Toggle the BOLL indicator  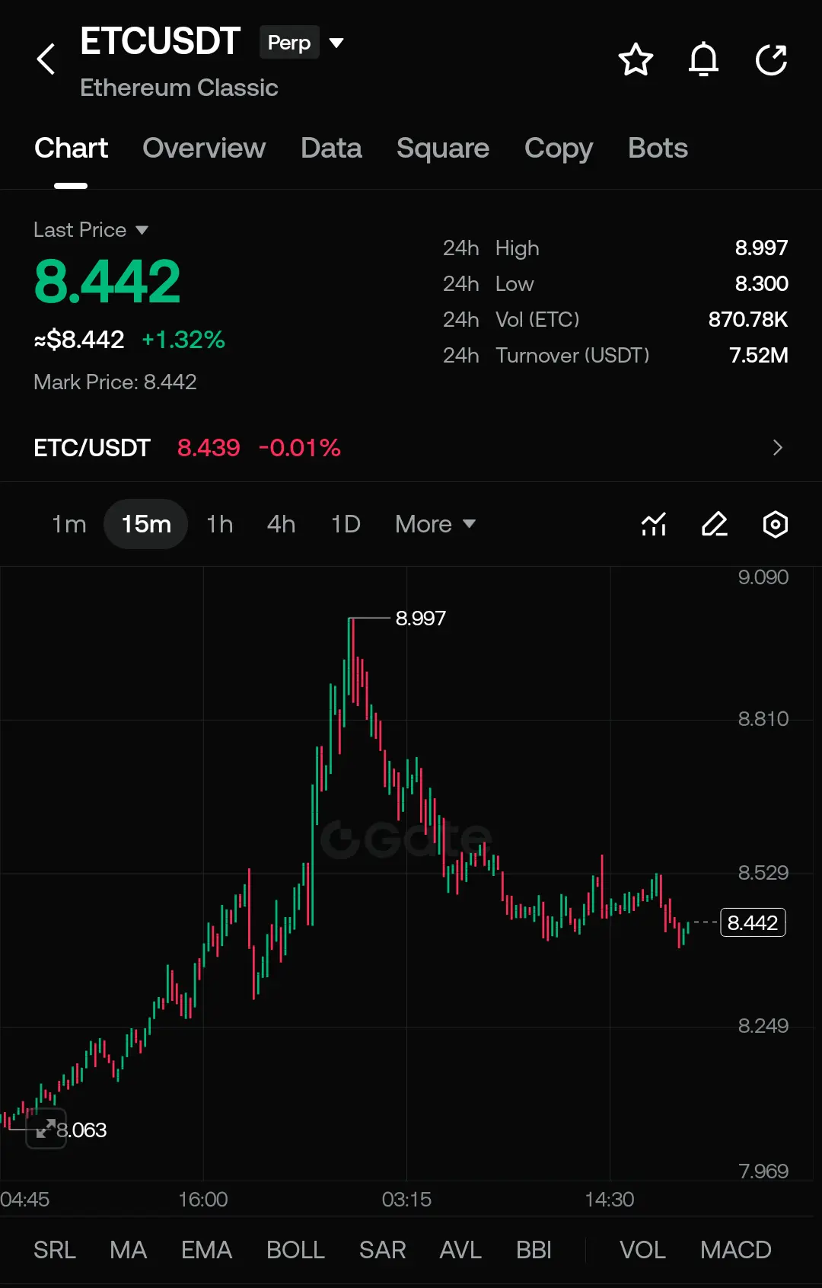point(295,1250)
